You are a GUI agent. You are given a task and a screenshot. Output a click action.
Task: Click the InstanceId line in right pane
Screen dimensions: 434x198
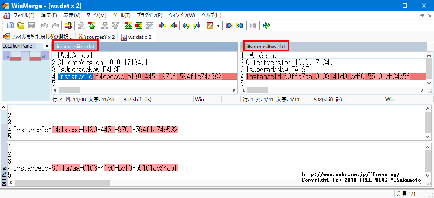tap(328, 77)
